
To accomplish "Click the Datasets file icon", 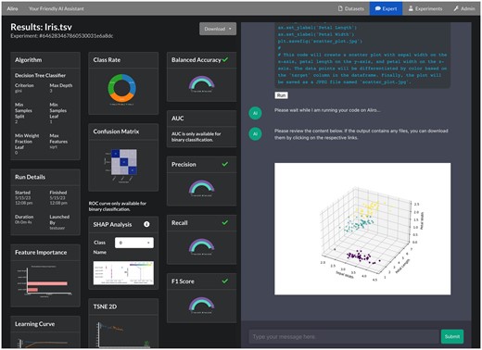I will pos(340,8).
